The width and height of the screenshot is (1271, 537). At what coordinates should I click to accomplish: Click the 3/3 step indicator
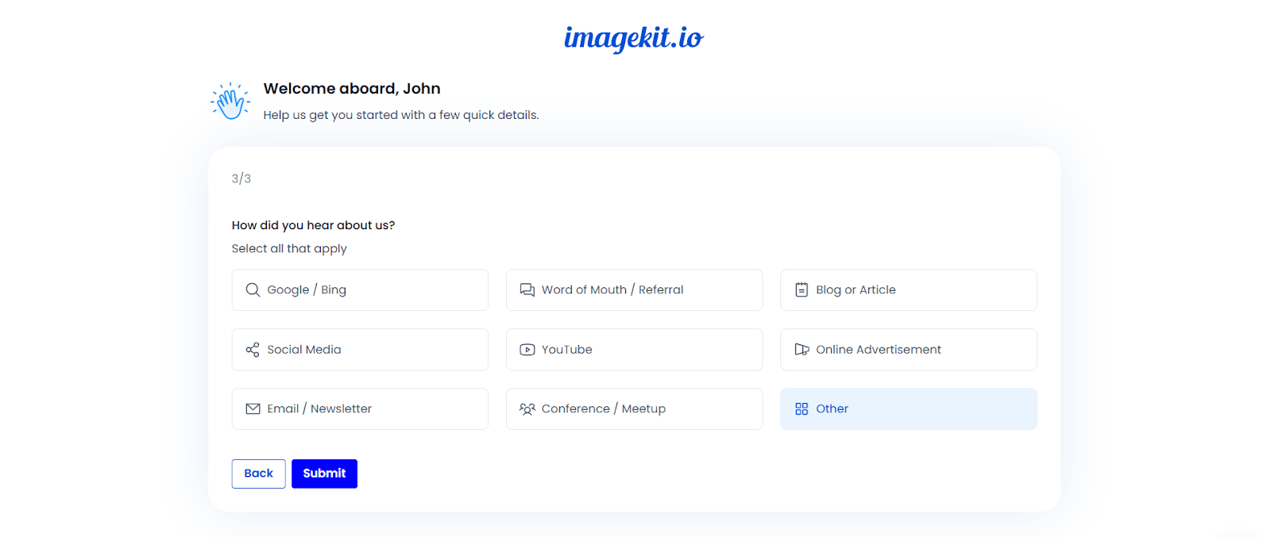(x=241, y=179)
